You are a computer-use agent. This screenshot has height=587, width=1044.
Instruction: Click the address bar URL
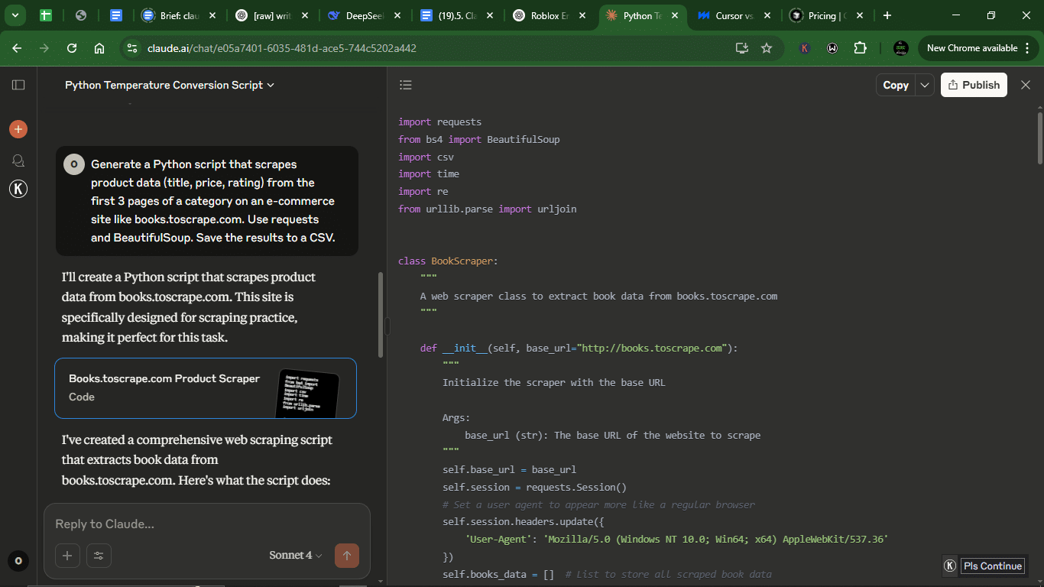(x=281, y=48)
